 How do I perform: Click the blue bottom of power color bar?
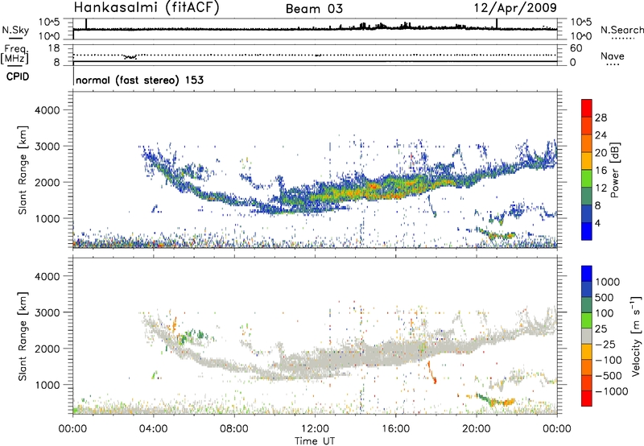click(587, 231)
